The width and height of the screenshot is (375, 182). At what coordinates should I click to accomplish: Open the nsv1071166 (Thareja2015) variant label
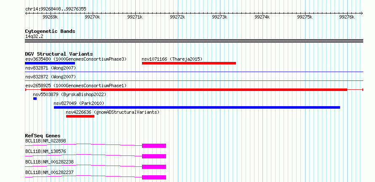172,59
